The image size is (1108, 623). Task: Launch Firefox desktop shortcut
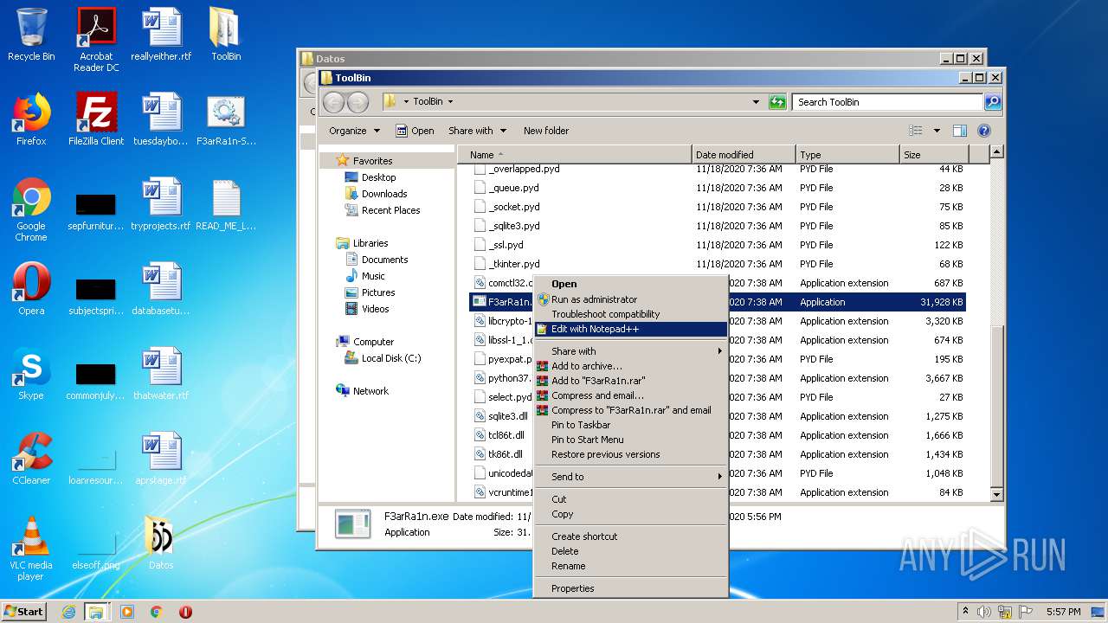[x=31, y=119]
